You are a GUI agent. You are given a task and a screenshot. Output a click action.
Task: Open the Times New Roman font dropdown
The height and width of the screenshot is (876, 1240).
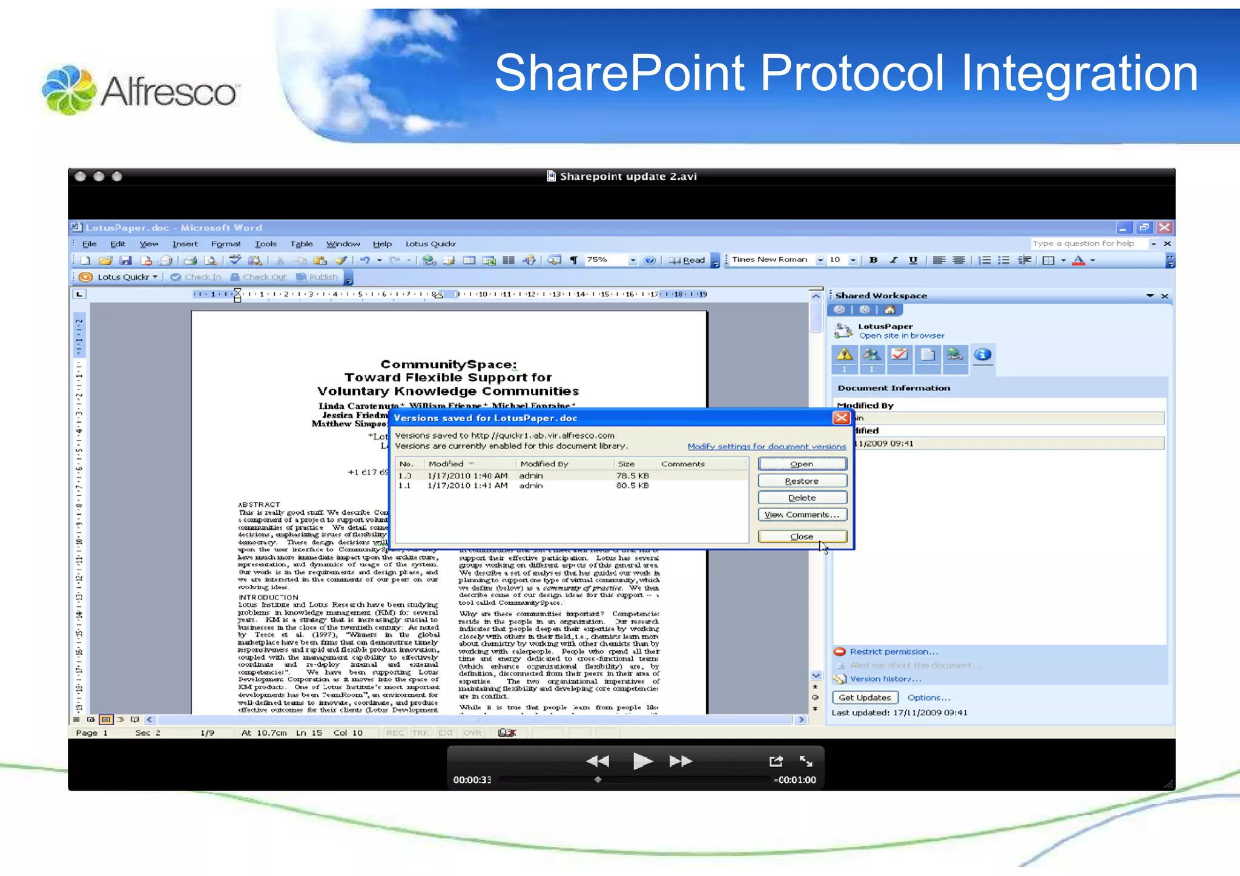point(820,260)
